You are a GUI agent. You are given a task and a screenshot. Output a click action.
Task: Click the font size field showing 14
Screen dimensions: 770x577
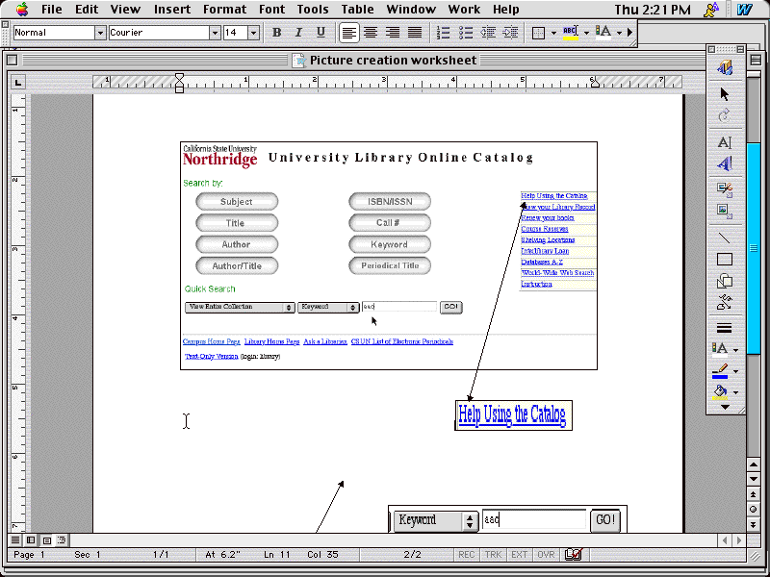tap(235, 33)
